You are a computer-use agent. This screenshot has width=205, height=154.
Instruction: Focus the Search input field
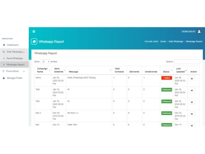coord(187,62)
